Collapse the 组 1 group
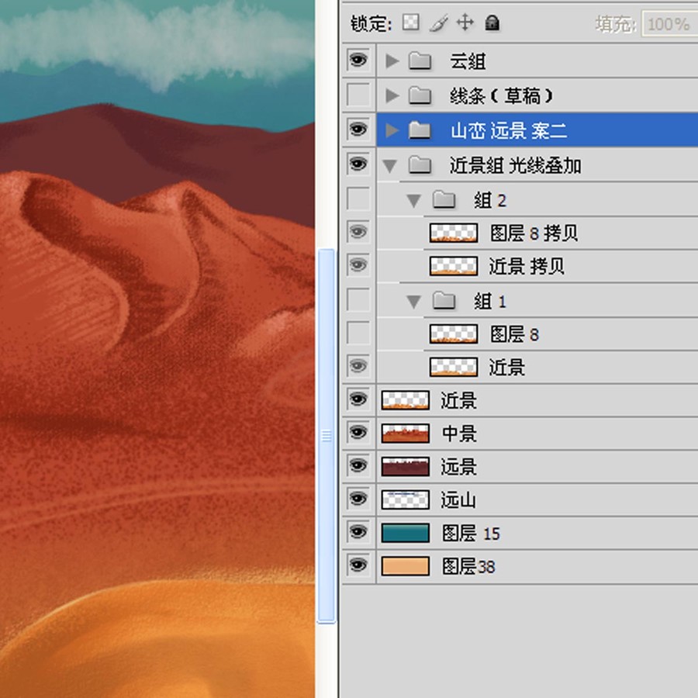The width and height of the screenshot is (698, 698). click(414, 302)
